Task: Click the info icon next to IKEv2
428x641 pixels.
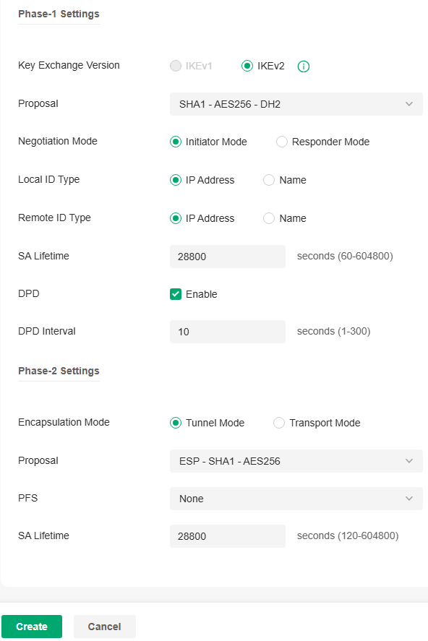Action: [x=303, y=66]
